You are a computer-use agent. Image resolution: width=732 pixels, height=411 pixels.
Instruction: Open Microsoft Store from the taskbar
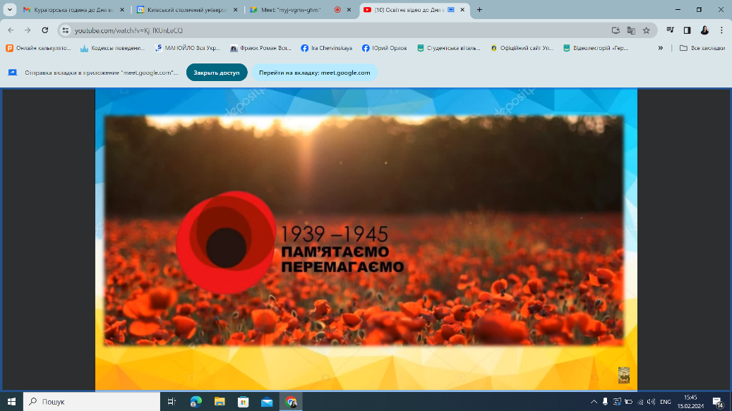point(244,401)
